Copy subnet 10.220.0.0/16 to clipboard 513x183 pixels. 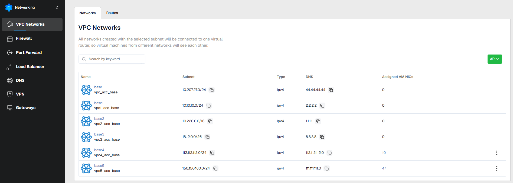tap(210, 121)
